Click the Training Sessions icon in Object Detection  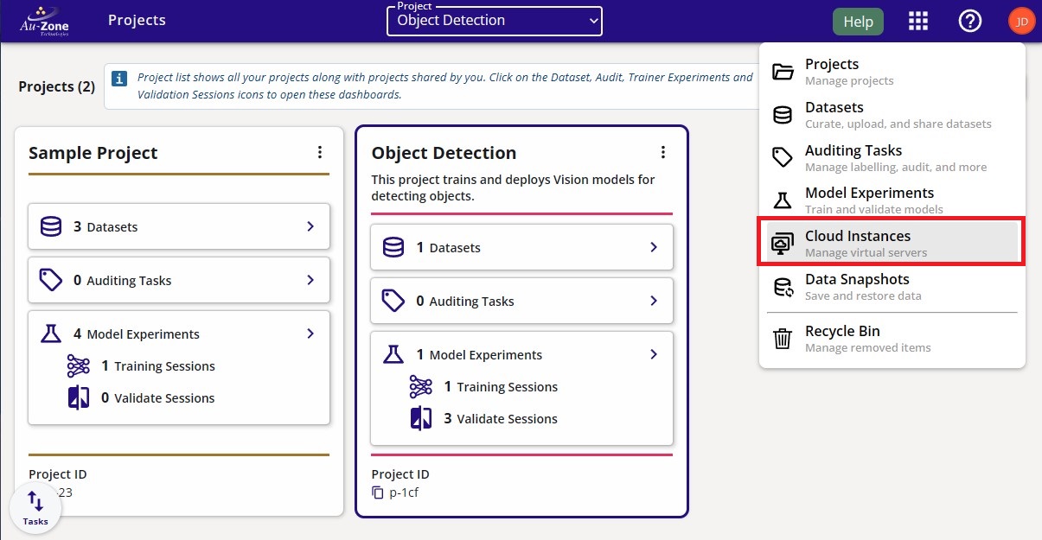pyautogui.click(x=421, y=387)
